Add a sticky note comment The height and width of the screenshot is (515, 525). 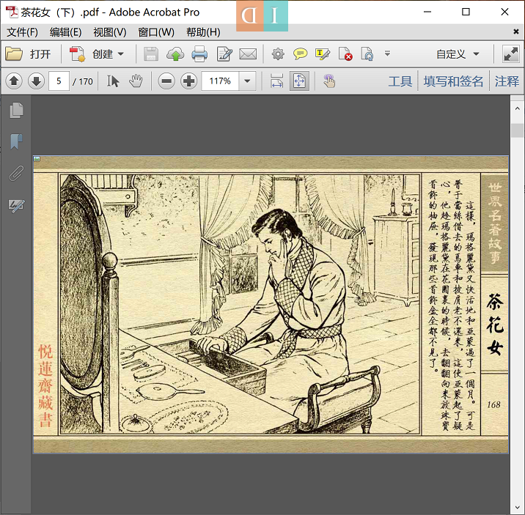[301, 53]
